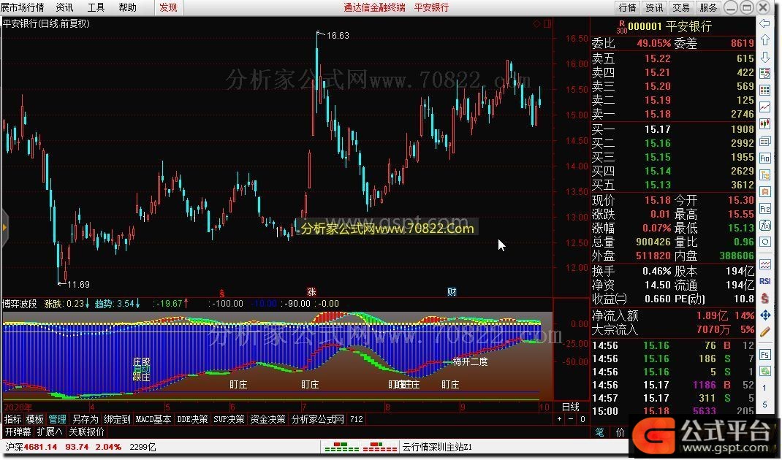Select the 笔 tab under tick list
This screenshot has height=460, width=782.
tap(599, 432)
